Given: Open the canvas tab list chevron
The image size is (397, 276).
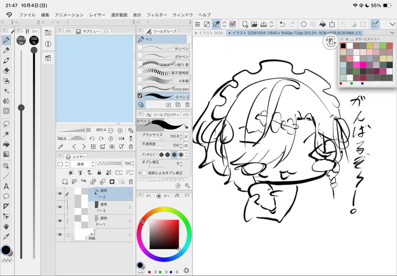Looking at the screenshot, I should point(392,33).
